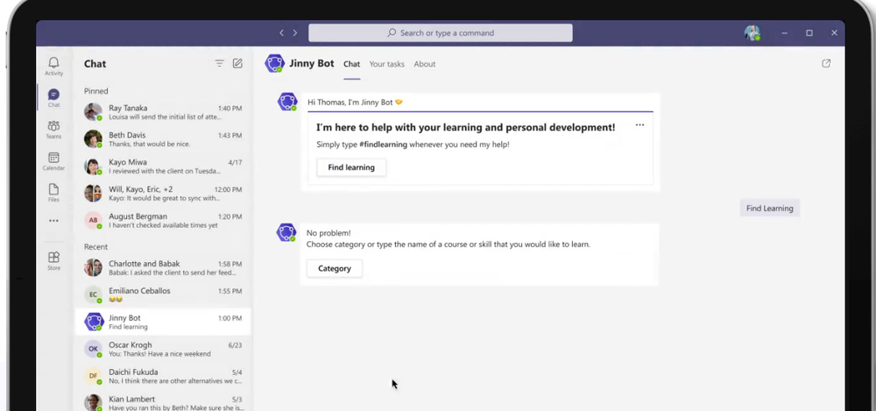Viewport: 876px width, 411px height.
Task: Open 'Will, Kayo, Eric, +2' group chat
Action: (x=163, y=194)
